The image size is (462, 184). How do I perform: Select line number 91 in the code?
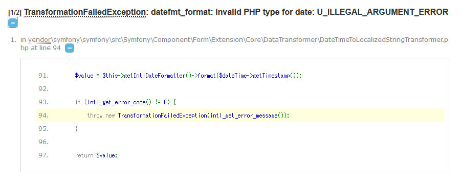coord(43,76)
